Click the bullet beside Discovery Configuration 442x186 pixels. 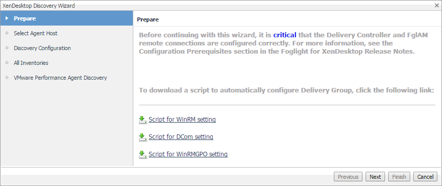pos(7,48)
